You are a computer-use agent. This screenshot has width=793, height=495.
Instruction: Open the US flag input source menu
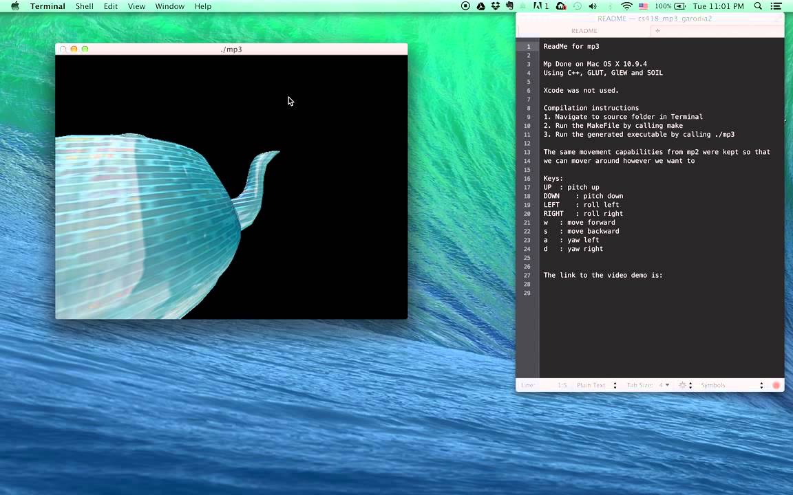(x=644, y=6)
